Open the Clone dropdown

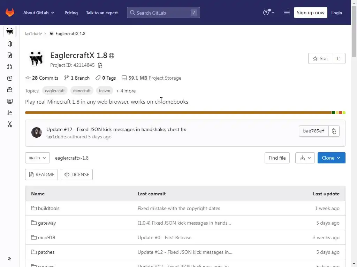331,158
